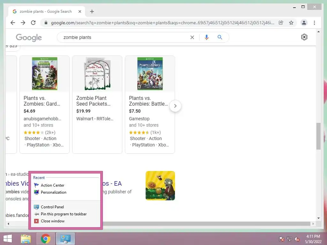327x245 pixels.
Task: Click the scroll up arrow
Action: click(x=318, y=32)
